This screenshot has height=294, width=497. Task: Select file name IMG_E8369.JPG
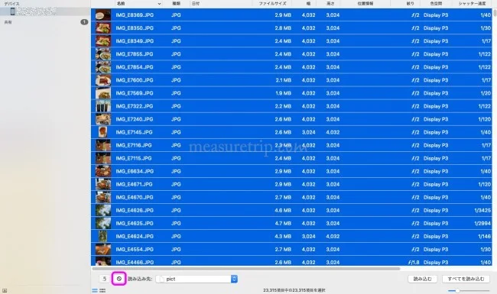(135, 15)
